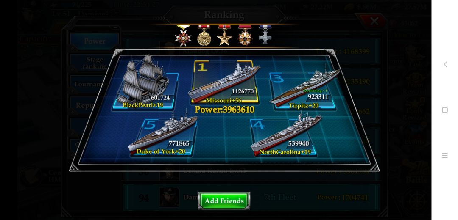The image size is (458, 220).
Task: Close the Ranking window with red X
Action: pos(374,21)
